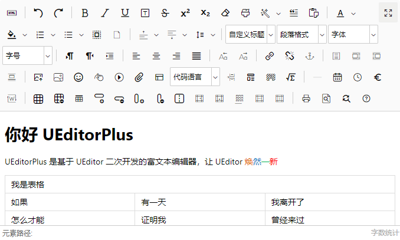Viewport: 400px width, 240px height.
Task: Click the table cell containing 有一天
Action: (x=199, y=202)
